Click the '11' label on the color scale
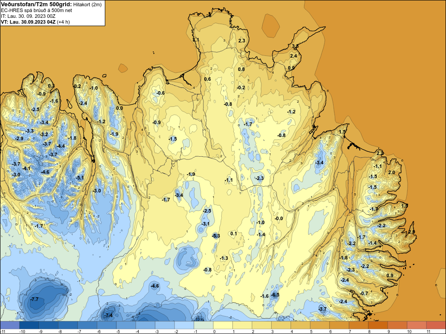 [x=429, y=331]
